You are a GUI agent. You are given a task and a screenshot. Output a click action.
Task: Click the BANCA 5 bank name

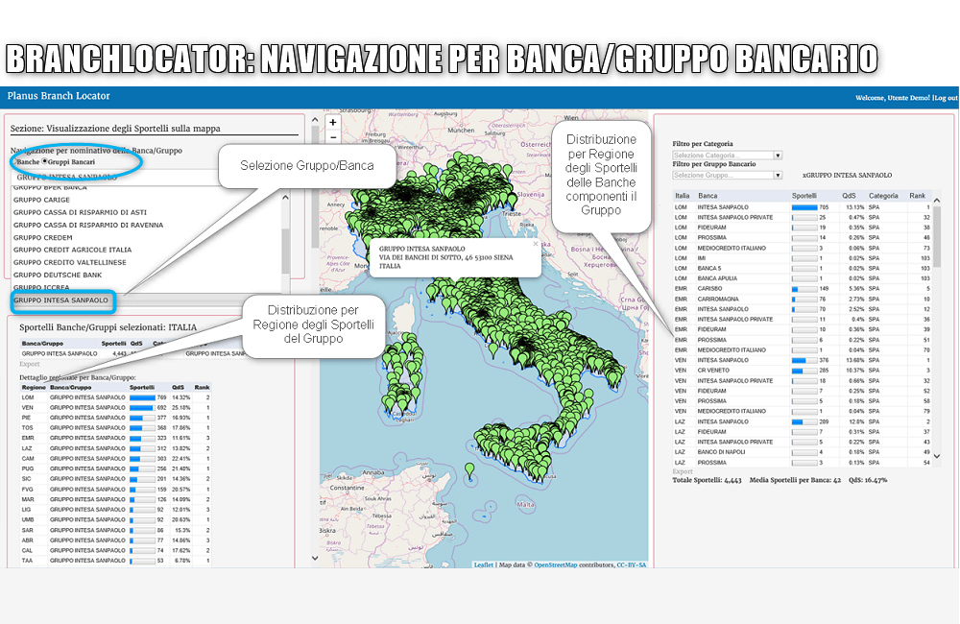tap(709, 268)
